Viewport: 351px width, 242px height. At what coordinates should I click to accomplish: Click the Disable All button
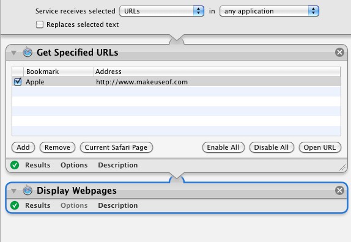click(x=272, y=147)
